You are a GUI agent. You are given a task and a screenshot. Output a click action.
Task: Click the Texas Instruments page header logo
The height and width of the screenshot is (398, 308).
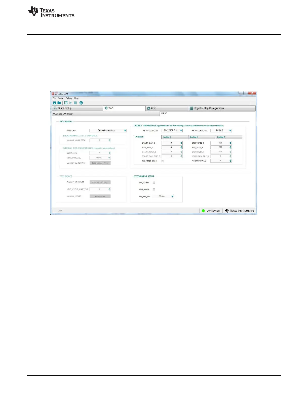(x=51, y=12)
